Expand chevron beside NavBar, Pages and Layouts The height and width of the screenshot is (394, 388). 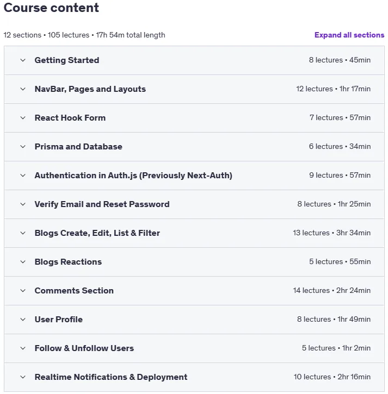tap(23, 89)
